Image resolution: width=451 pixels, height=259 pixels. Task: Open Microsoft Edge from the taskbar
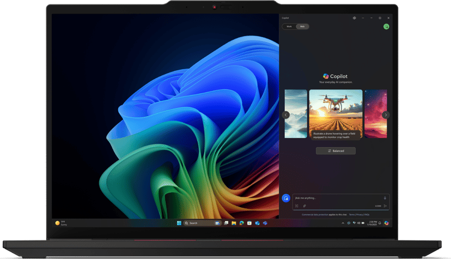(242, 223)
